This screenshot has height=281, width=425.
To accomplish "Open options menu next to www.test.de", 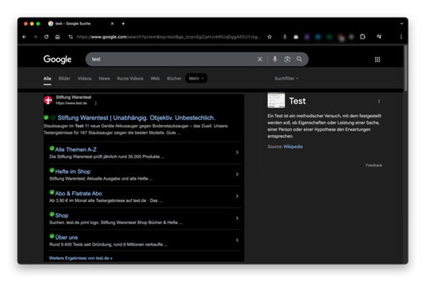I will (96, 103).
